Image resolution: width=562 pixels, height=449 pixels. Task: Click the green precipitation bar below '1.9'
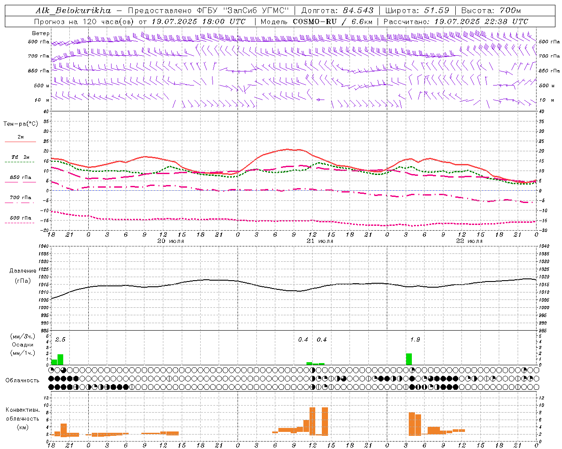tap(409, 359)
